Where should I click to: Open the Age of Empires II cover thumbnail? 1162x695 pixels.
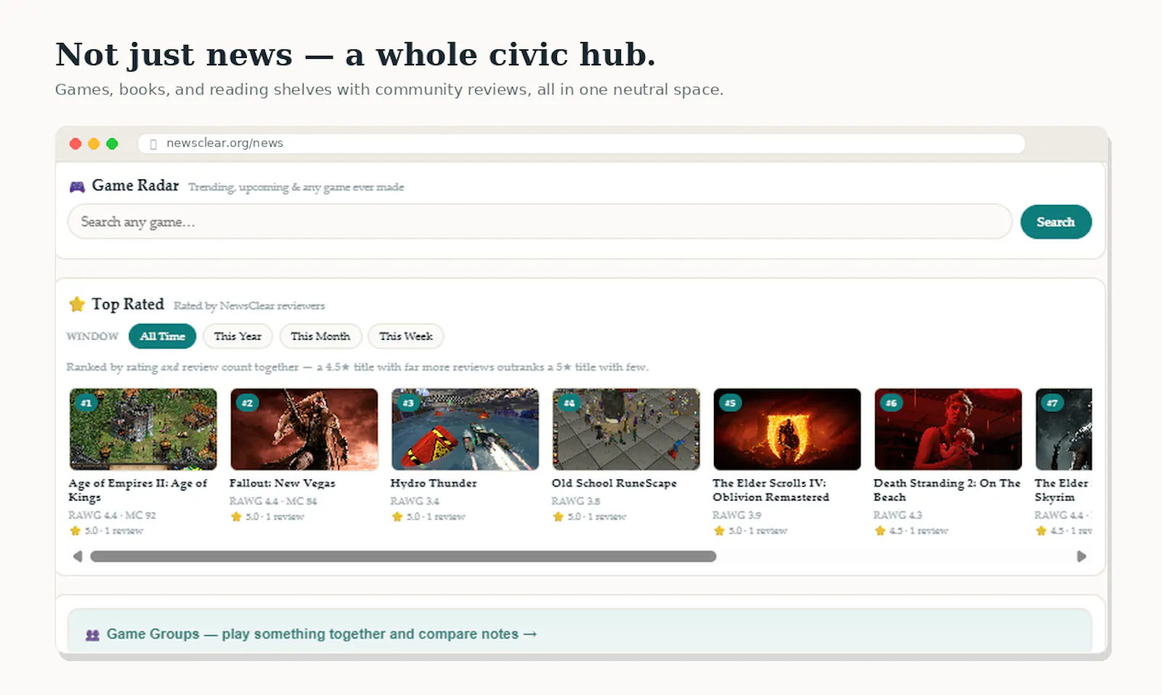tap(143, 429)
